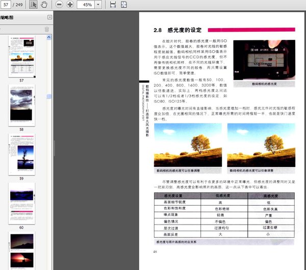The width and height of the screenshot is (306, 270).
Task: Click the page number input field
Action: [x=6, y=5]
